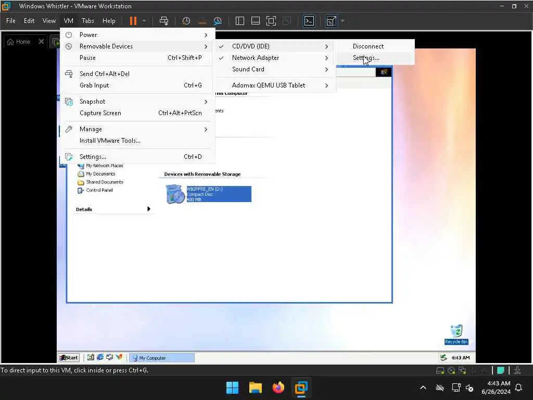Click the stretch guest display toolbar icon
The height and width of the screenshot is (400, 533).
tap(331, 21)
